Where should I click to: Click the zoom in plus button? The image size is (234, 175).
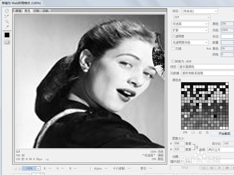pyautogui.click(x=20, y=168)
